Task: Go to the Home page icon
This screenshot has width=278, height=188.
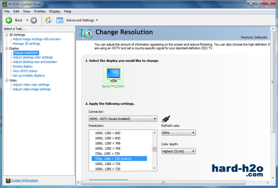Action: pyautogui.click(x=48, y=20)
